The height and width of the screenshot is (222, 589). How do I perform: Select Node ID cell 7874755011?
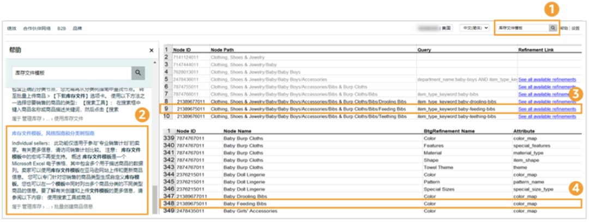coord(185,87)
